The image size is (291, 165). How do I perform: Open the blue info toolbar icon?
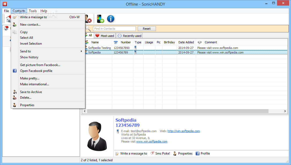pyautogui.click(x=111, y=19)
